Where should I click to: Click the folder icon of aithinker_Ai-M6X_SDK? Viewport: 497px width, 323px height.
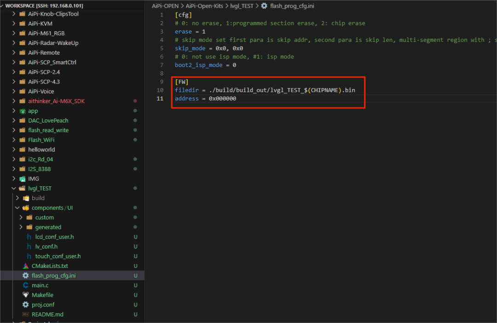click(x=22, y=101)
